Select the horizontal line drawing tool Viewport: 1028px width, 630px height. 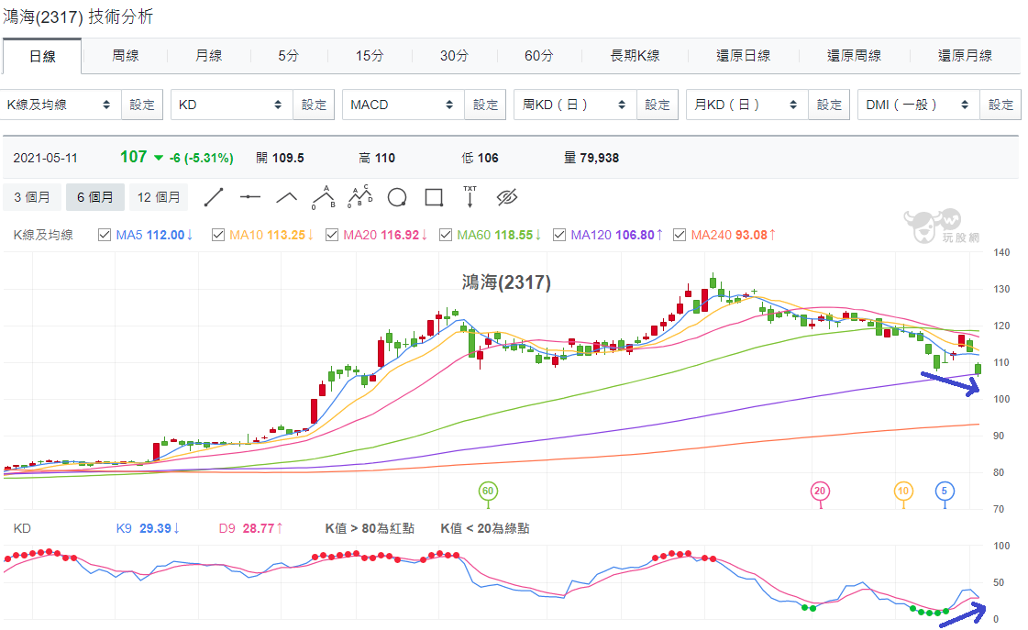[x=250, y=196]
